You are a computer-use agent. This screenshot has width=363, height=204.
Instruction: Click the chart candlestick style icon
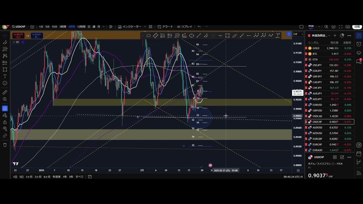tap(111, 27)
